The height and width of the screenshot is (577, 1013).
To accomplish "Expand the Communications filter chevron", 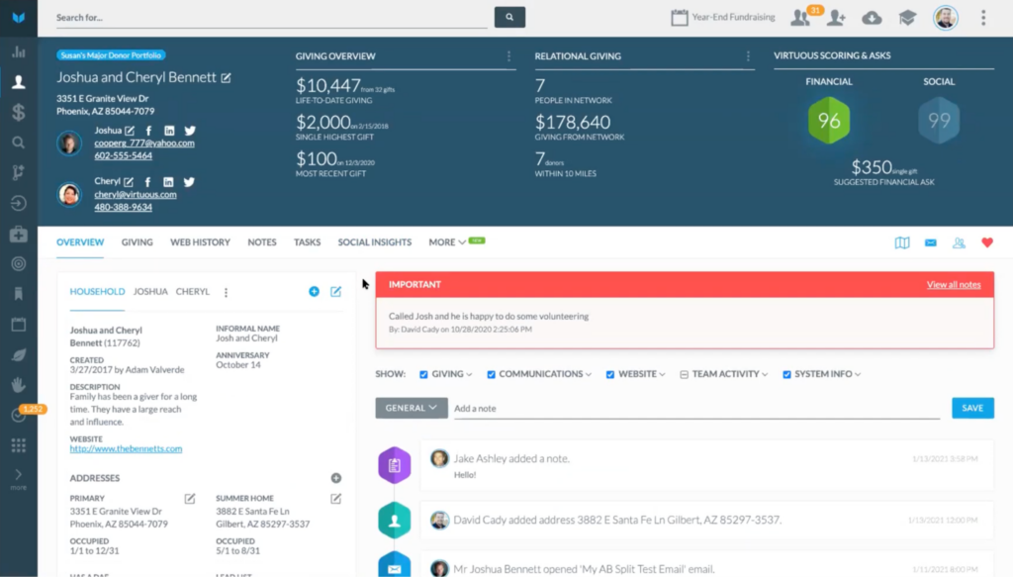I will (x=589, y=375).
